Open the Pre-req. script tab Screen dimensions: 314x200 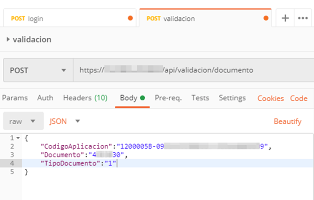(168, 98)
